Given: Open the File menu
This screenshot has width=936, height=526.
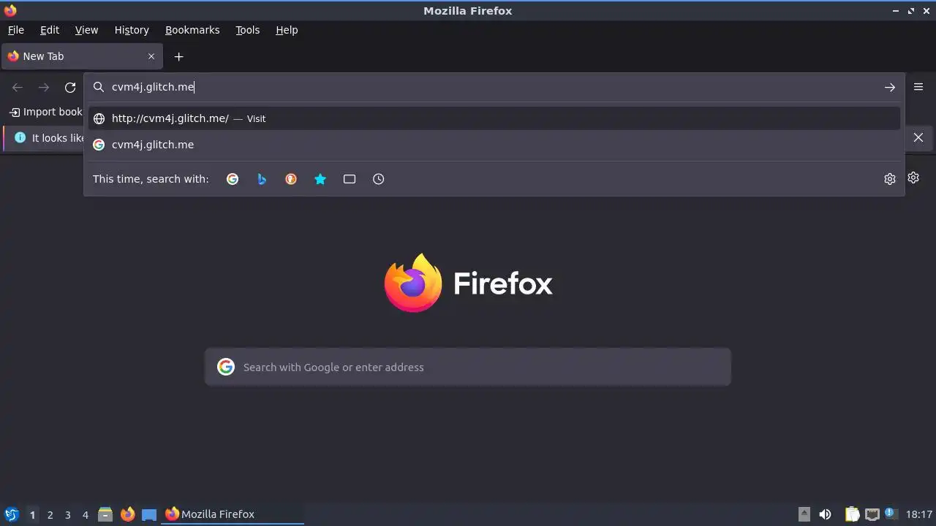Looking at the screenshot, I should point(16,30).
